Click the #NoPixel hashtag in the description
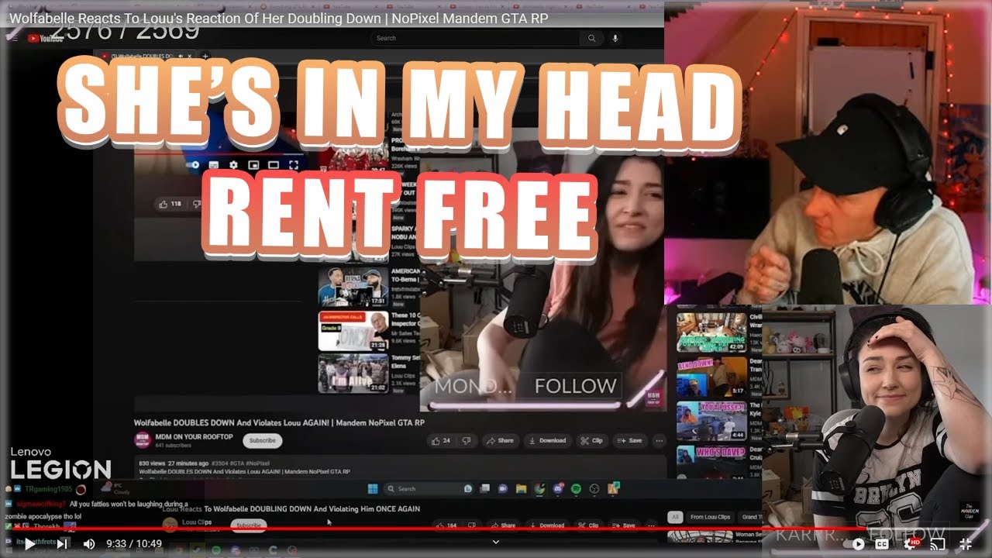Viewport: 992px width, 558px height. [x=257, y=463]
